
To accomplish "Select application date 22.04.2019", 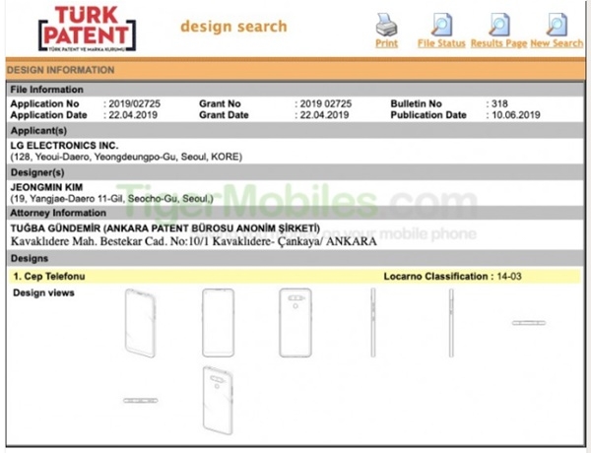I will click(x=133, y=115).
